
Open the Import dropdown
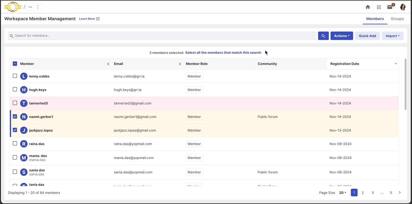[393, 36]
